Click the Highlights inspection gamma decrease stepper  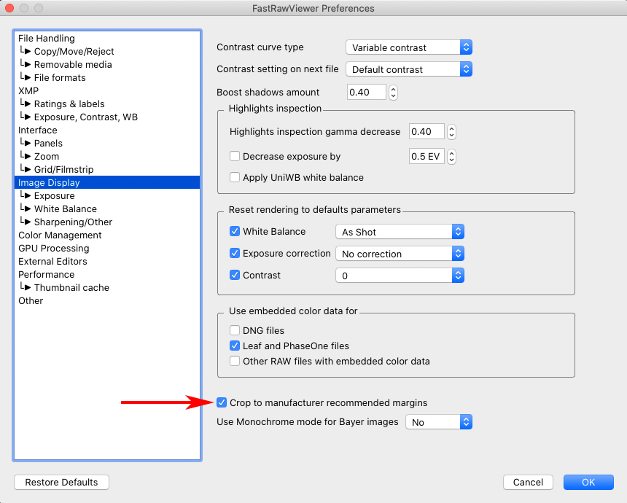click(451, 132)
